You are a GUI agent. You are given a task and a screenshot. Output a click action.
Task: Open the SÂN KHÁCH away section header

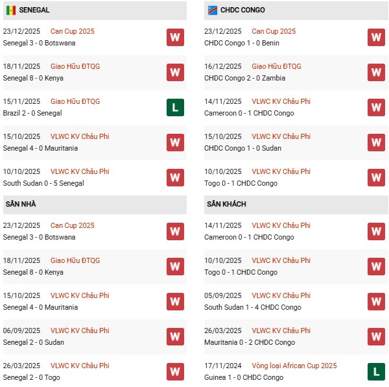[226, 205]
